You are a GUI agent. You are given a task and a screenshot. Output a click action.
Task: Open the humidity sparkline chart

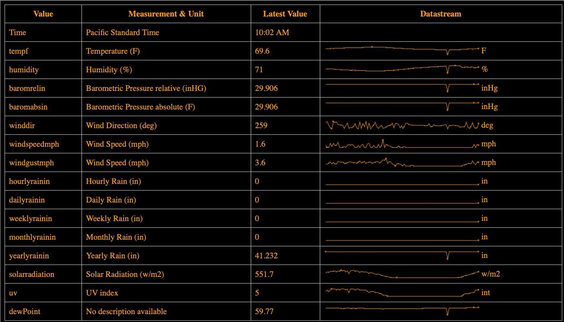402,69
